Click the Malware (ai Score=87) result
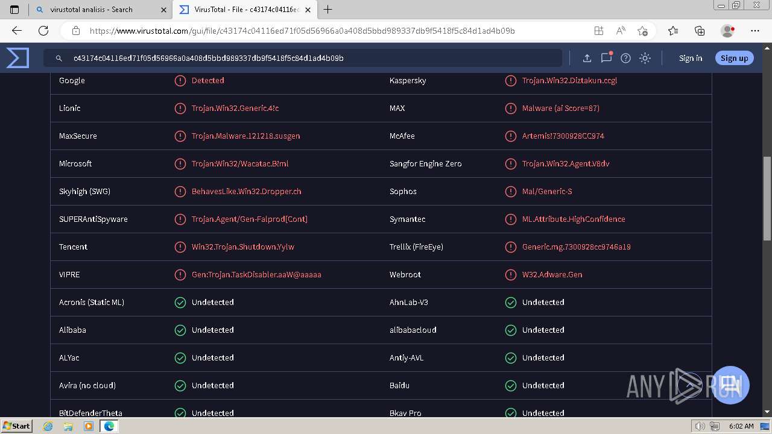 561,108
